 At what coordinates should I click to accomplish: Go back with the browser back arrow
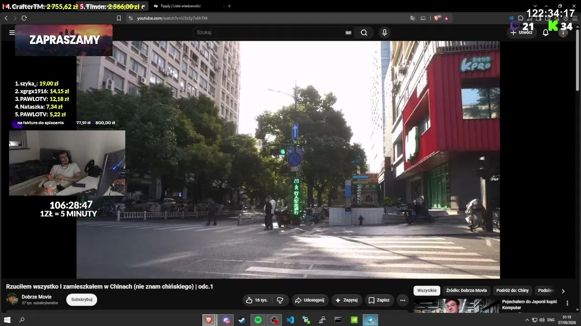pos(6,18)
